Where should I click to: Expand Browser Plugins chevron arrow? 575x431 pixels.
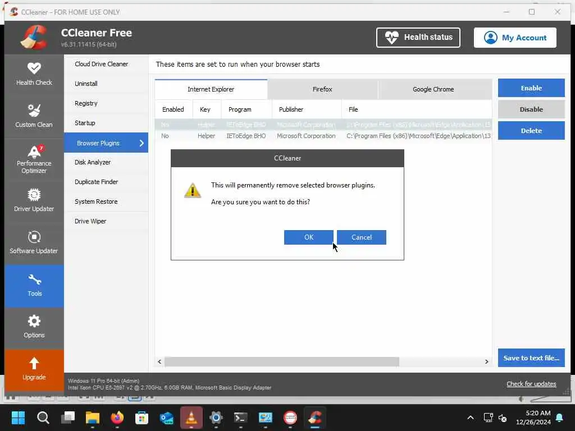[142, 143]
